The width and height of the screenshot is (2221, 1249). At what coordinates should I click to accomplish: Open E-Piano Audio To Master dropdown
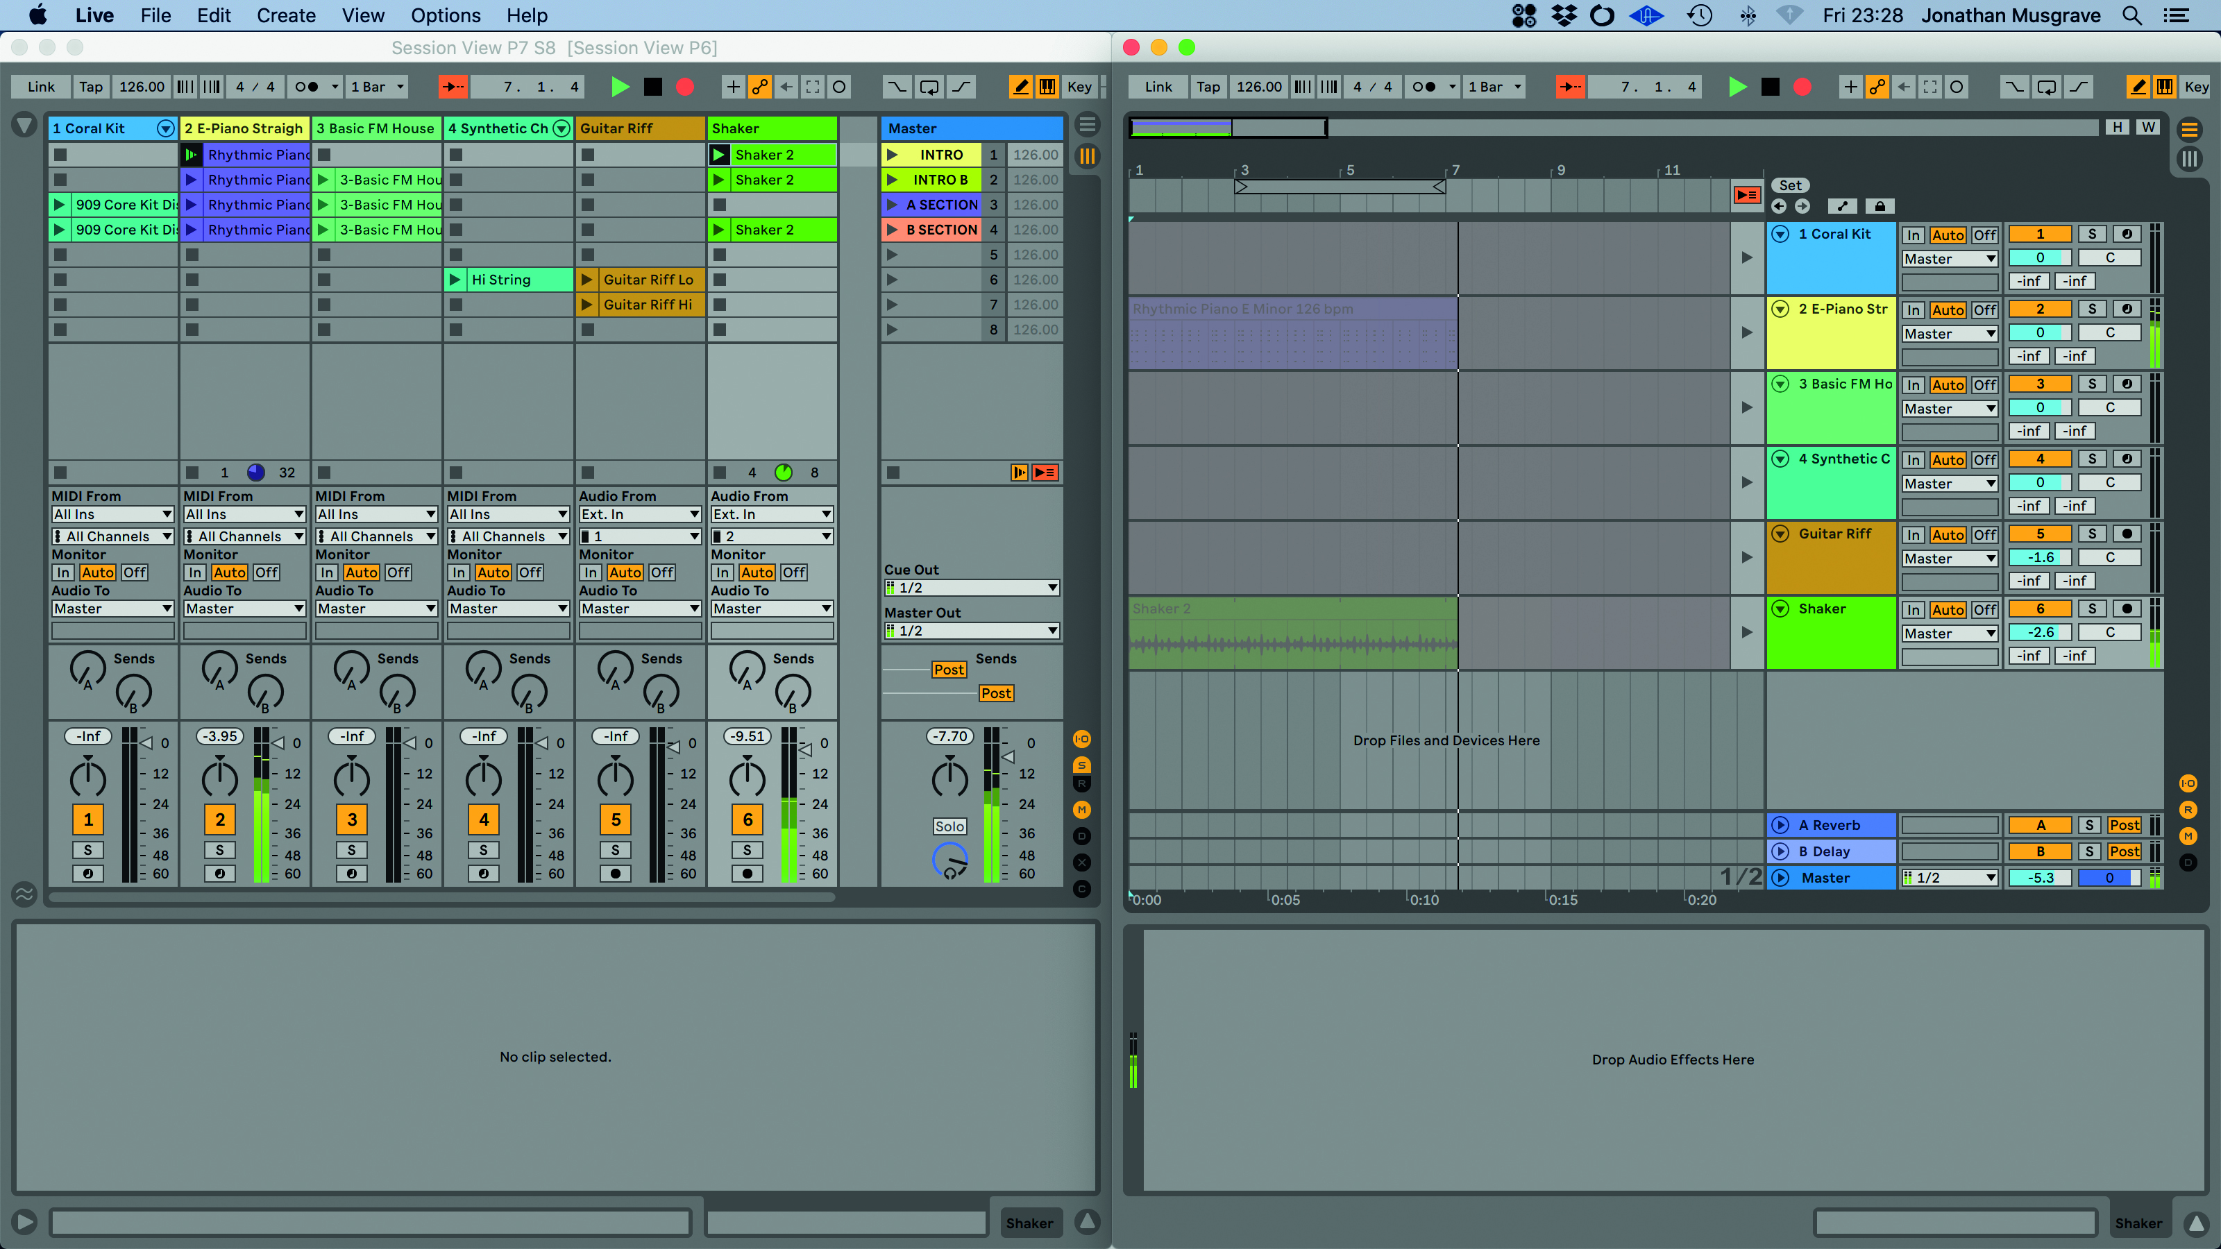coord(245,609)
